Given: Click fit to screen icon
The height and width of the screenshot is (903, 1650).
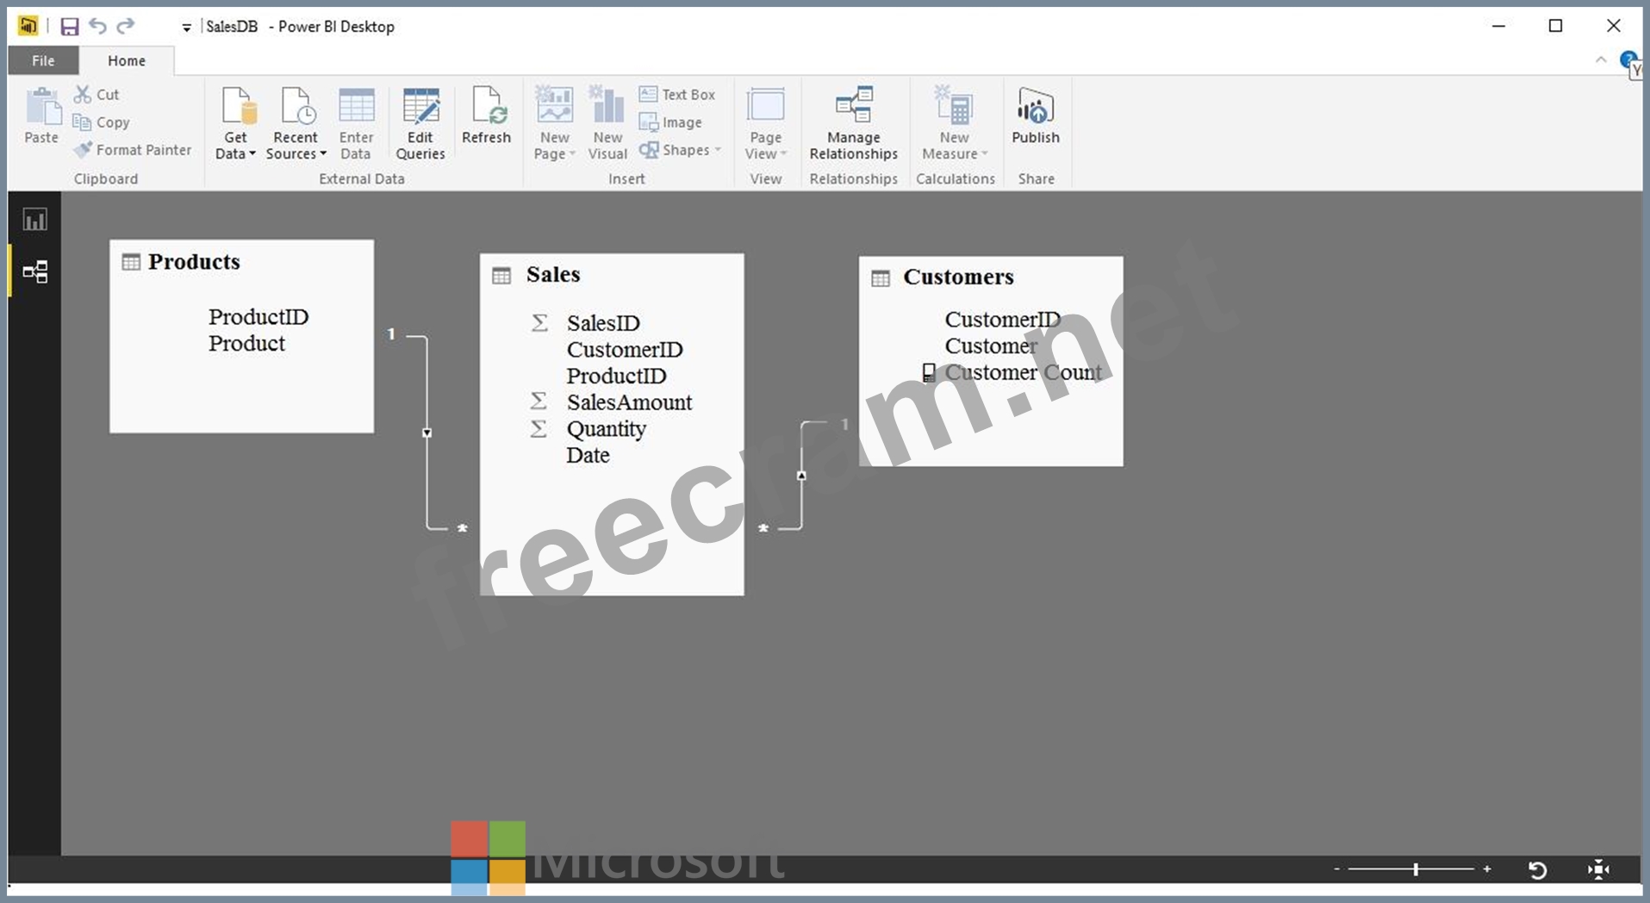Looking at the screenshot, I should [1598, 870].
